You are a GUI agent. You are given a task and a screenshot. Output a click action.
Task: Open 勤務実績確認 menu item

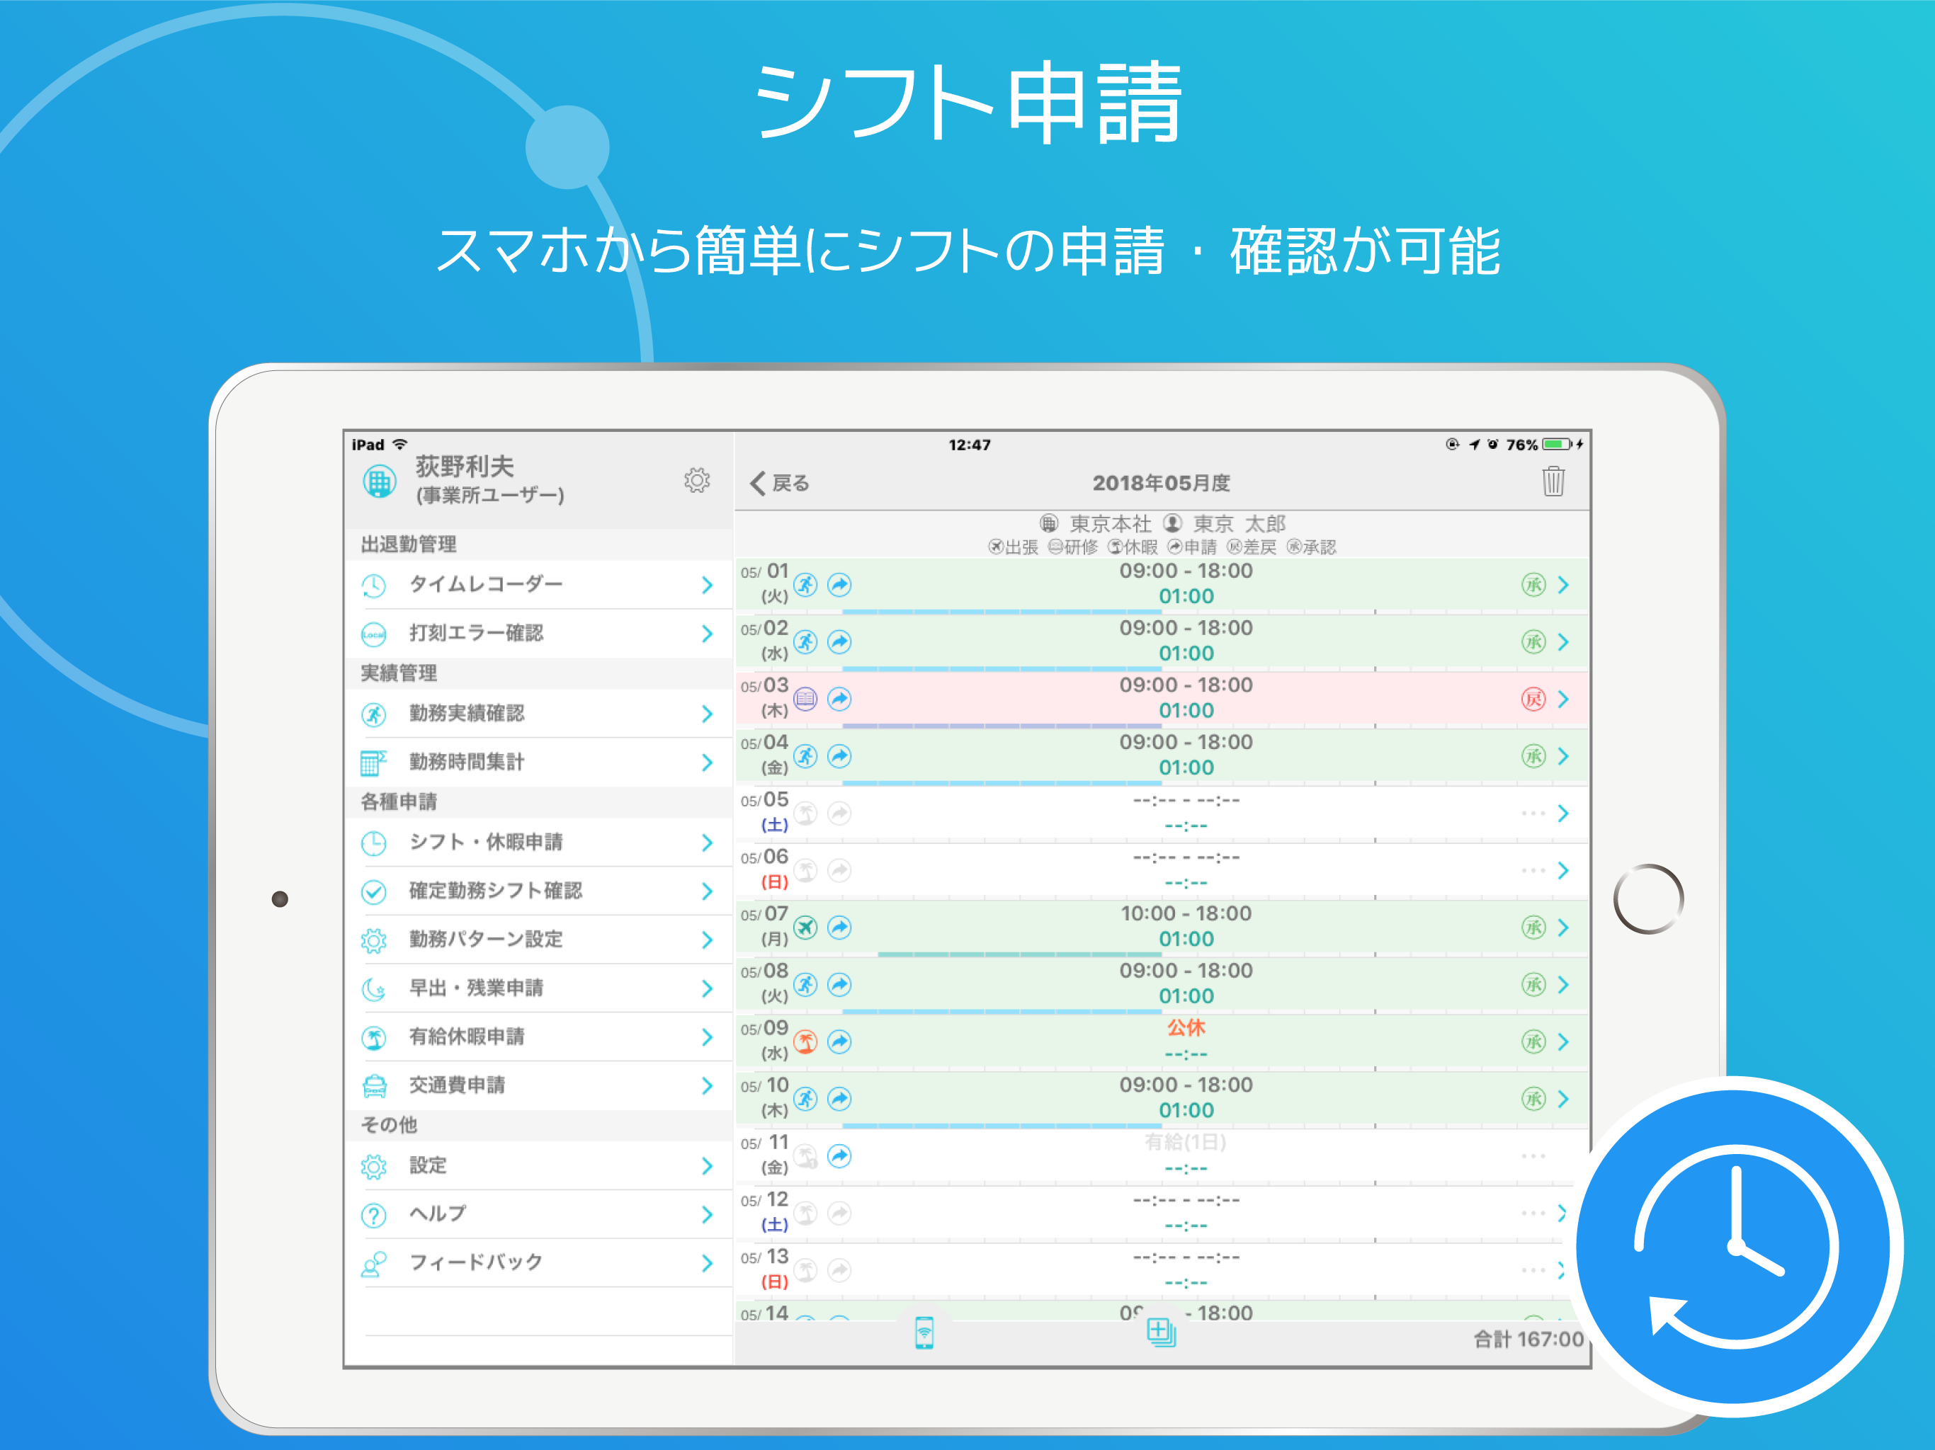[x=539, y=714]
